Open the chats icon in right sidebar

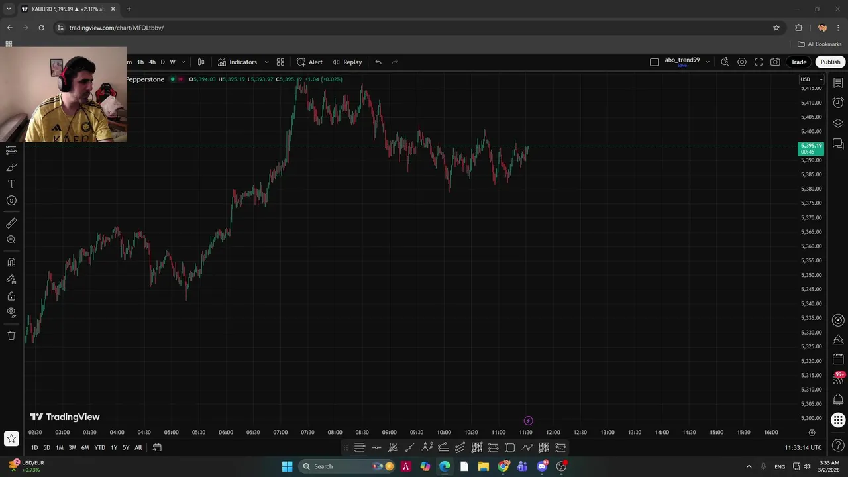tap(838, 144)
